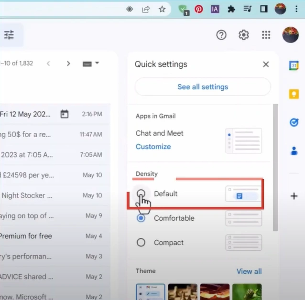Click the Customize link for Chat and Meet

pos(153,147)
